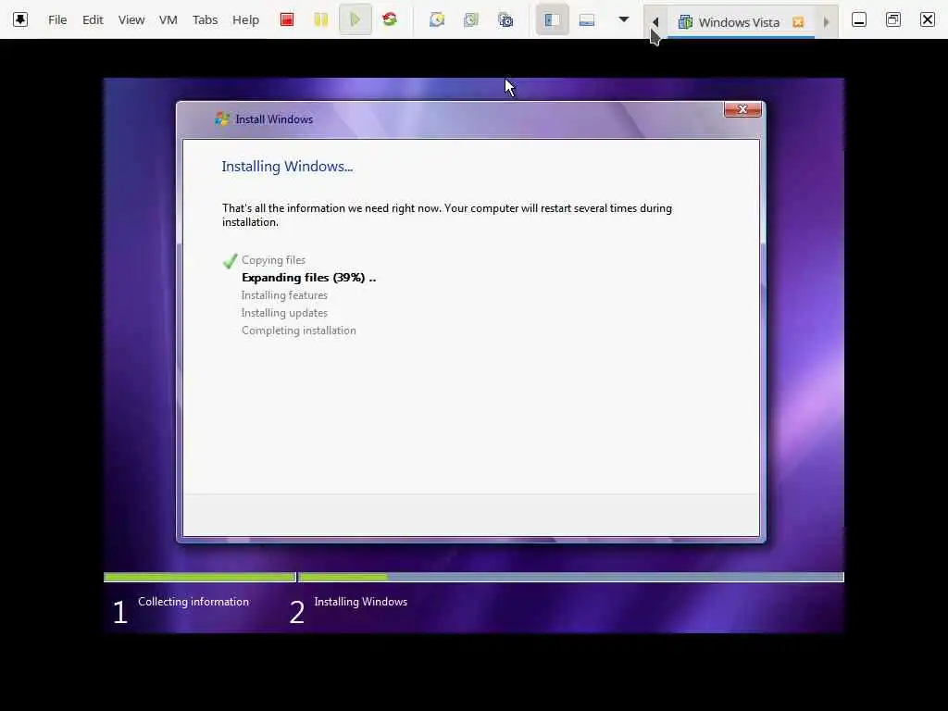
Task: Click the take snapshot clock icon
Action: [x=437, y=20]
